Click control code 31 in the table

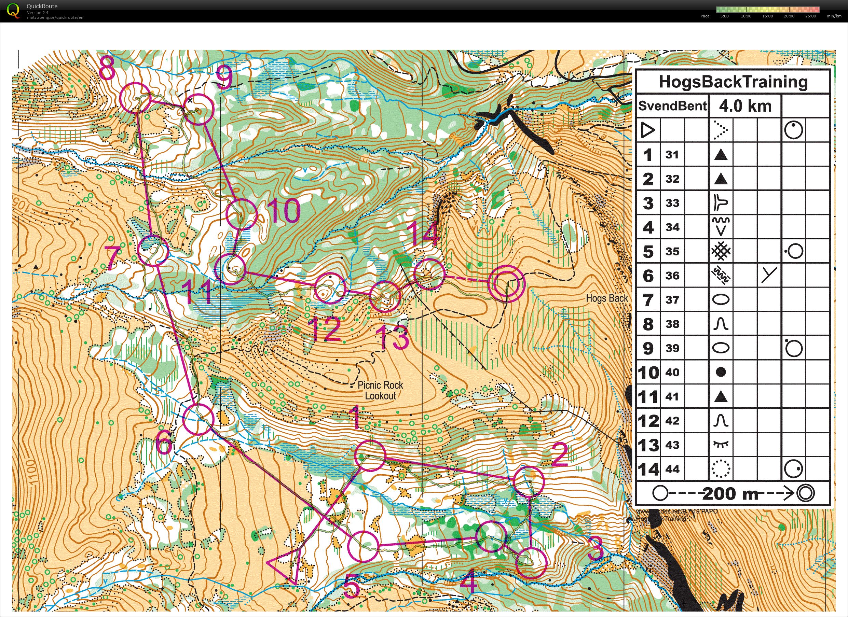point(672,155)
